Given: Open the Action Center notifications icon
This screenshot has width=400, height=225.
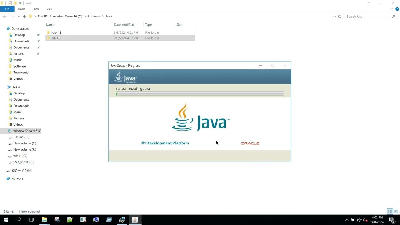Looking at the screenshot, I should pos(392,220).
